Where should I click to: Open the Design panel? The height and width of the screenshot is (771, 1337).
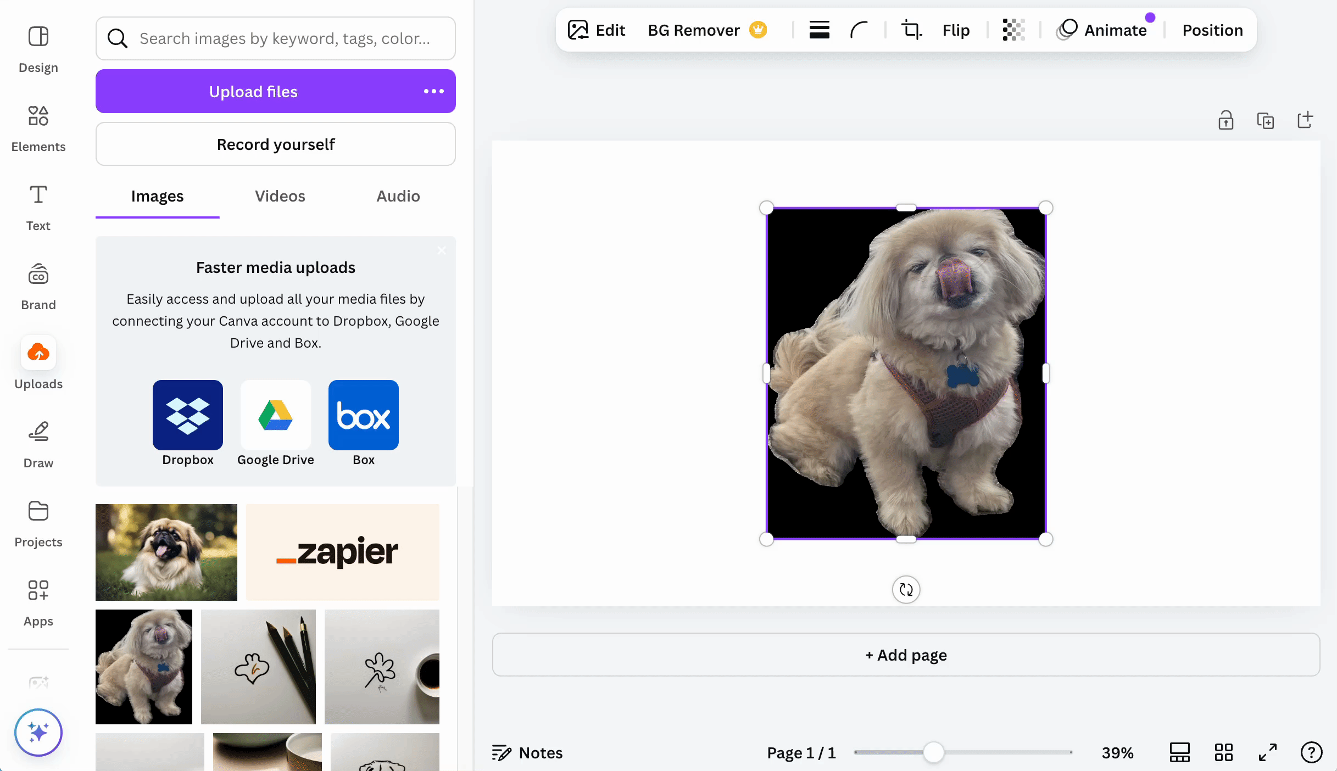[x=38, y=49]
